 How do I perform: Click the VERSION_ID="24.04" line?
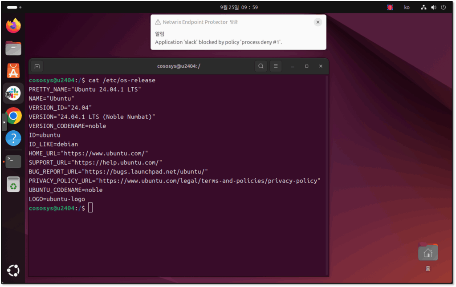(60, 108)
